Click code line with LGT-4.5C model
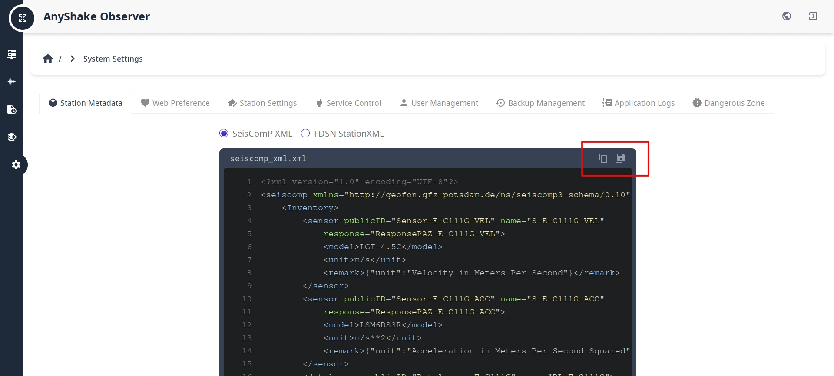This screenshot has width=834, height=376. [383, 247]
